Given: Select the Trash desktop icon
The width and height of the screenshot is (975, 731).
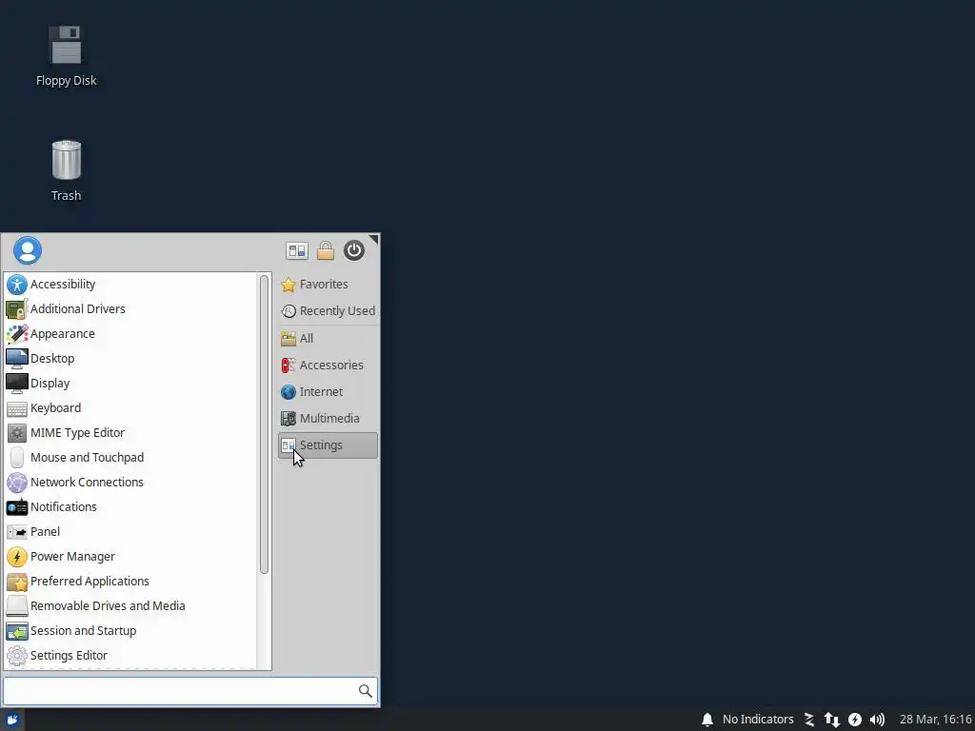Looking at the screenshot, I should tap(66, 171).
